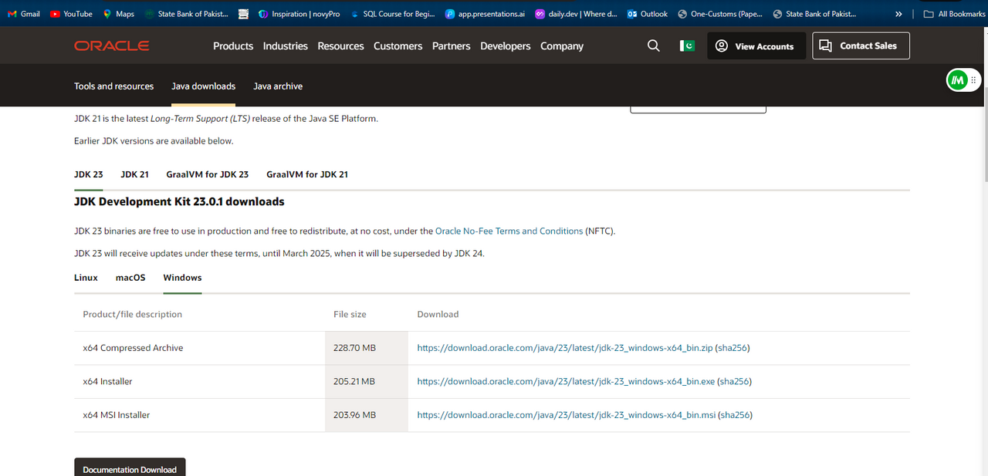
Task: Open the sha256 link for the MSI installer
Action: pyautogui.click(x=735, y=415)
